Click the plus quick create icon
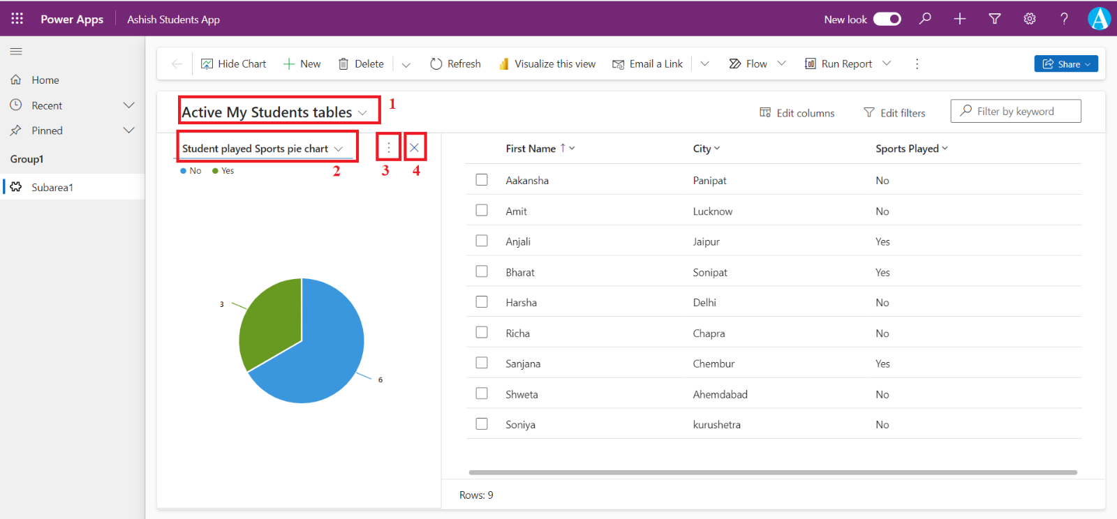Screen dimensions: 1117x519 [960, 19]
